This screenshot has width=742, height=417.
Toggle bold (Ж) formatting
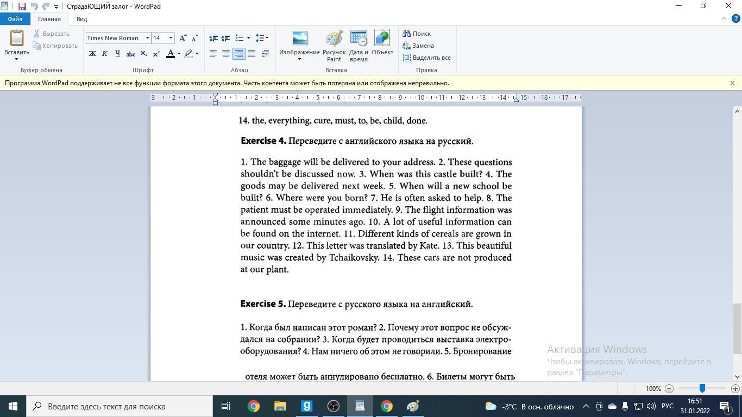tap(92, 54)
